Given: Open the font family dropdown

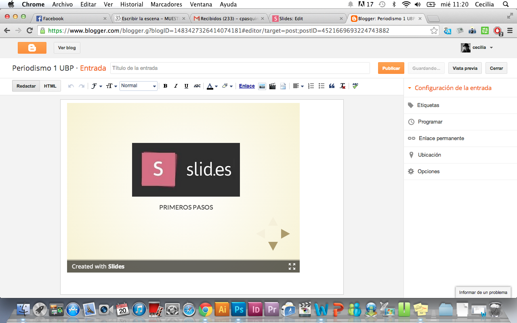Looking at the screenshot, I should [x=97, y=86].
